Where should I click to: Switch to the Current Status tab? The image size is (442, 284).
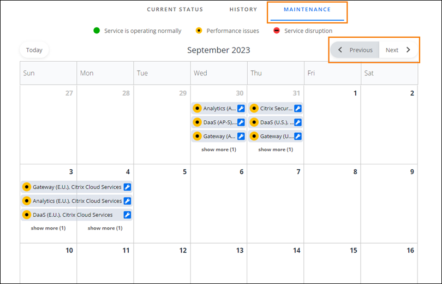click(x=175, y=9)
